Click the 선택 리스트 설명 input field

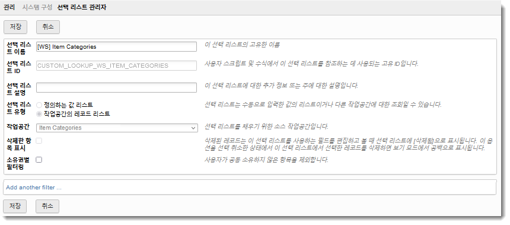click(116, 88)
